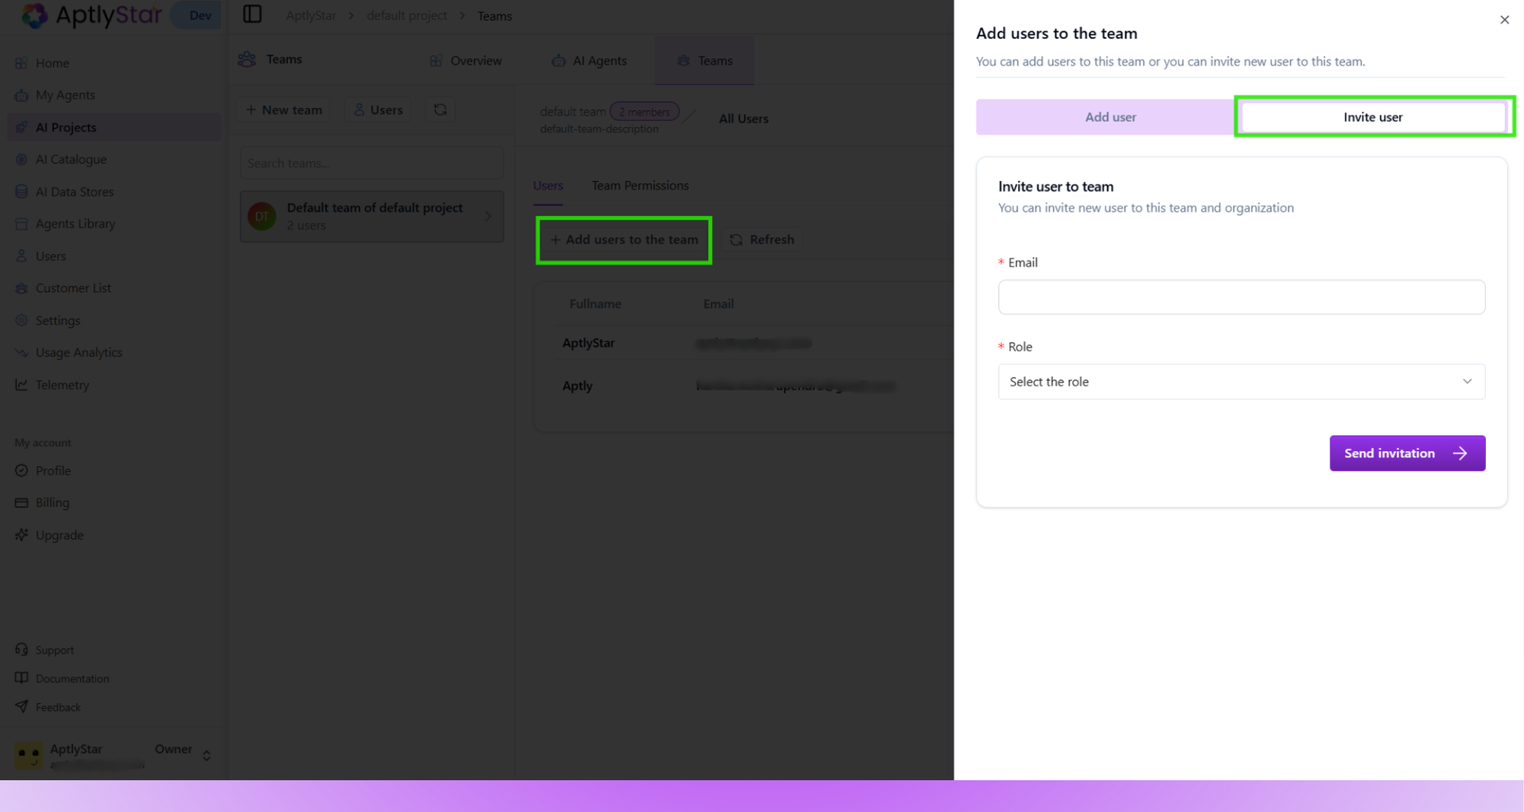Open the Select the role dropdown
Image resolution: width=1524 pixels, height=812 pixels.
(x=1241, y=382)
